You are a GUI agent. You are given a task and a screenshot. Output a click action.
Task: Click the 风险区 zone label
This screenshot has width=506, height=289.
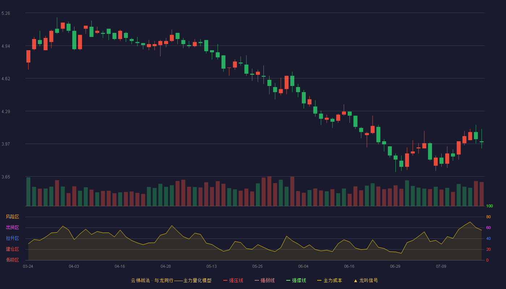[x=12, y=217]
